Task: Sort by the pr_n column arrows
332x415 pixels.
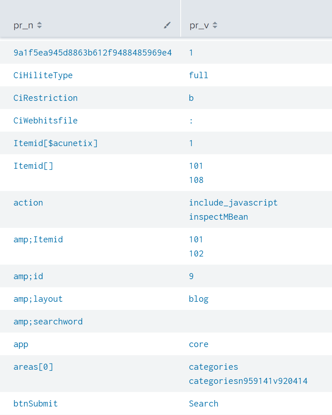Action: click(x=39, y=25)
